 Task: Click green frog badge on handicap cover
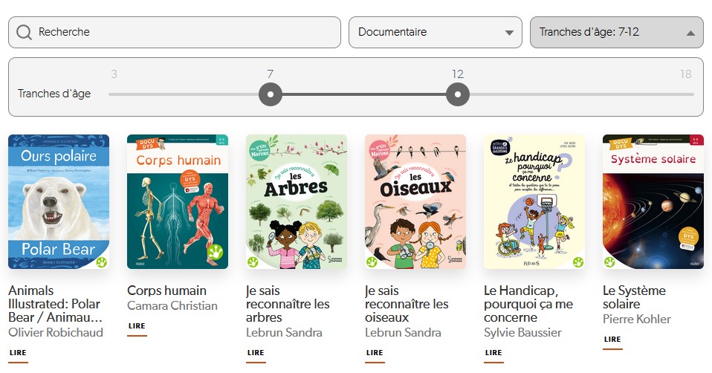578,262
